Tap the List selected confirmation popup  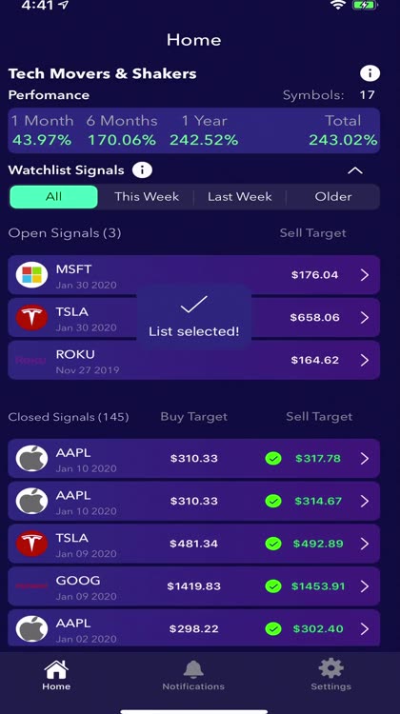coord(194,317)
